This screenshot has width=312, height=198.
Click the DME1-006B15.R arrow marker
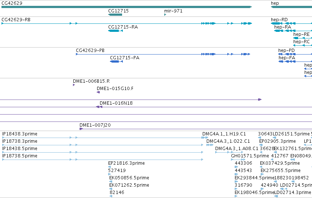coord(74,85)
